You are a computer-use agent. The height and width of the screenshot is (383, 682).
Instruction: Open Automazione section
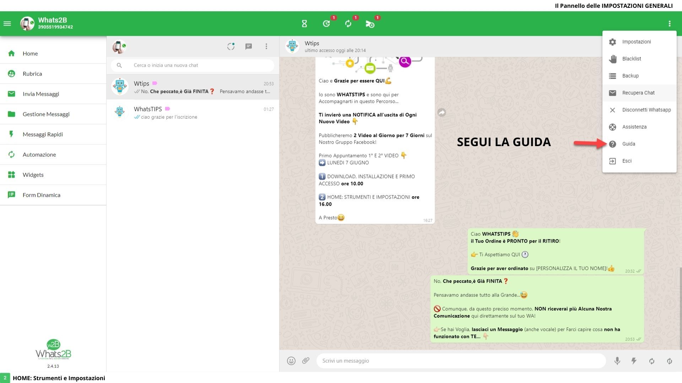tap(53, 155)
